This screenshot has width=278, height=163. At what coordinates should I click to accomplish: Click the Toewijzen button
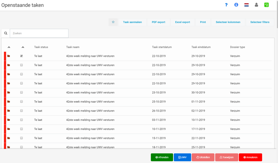[x=227, y=157]
